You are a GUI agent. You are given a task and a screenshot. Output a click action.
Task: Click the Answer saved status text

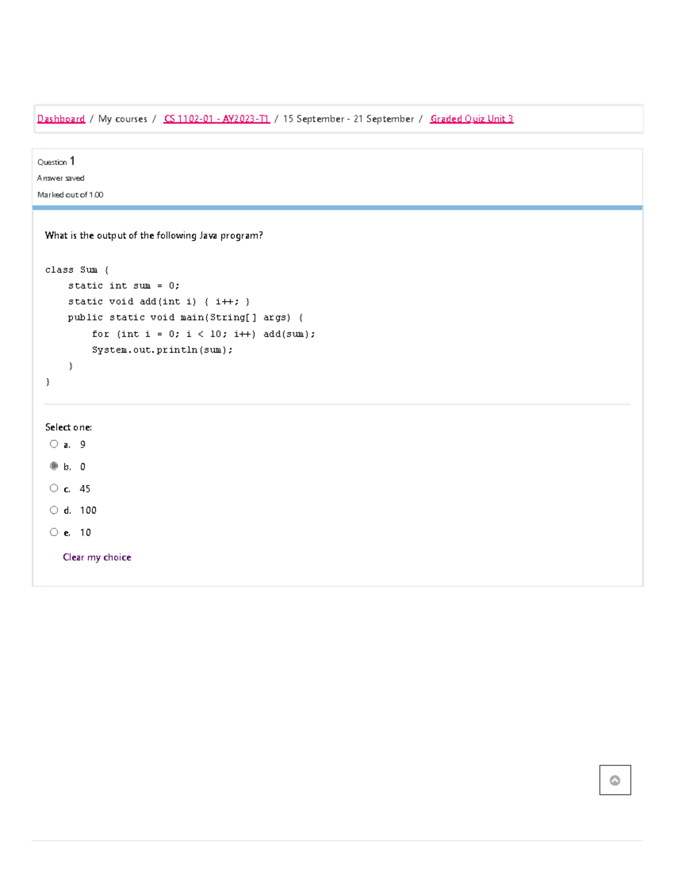coord(61,178)
